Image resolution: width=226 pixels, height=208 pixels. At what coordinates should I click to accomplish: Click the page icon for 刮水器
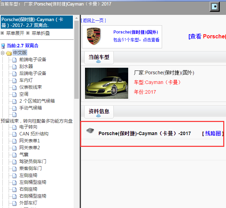click(14, 67)
